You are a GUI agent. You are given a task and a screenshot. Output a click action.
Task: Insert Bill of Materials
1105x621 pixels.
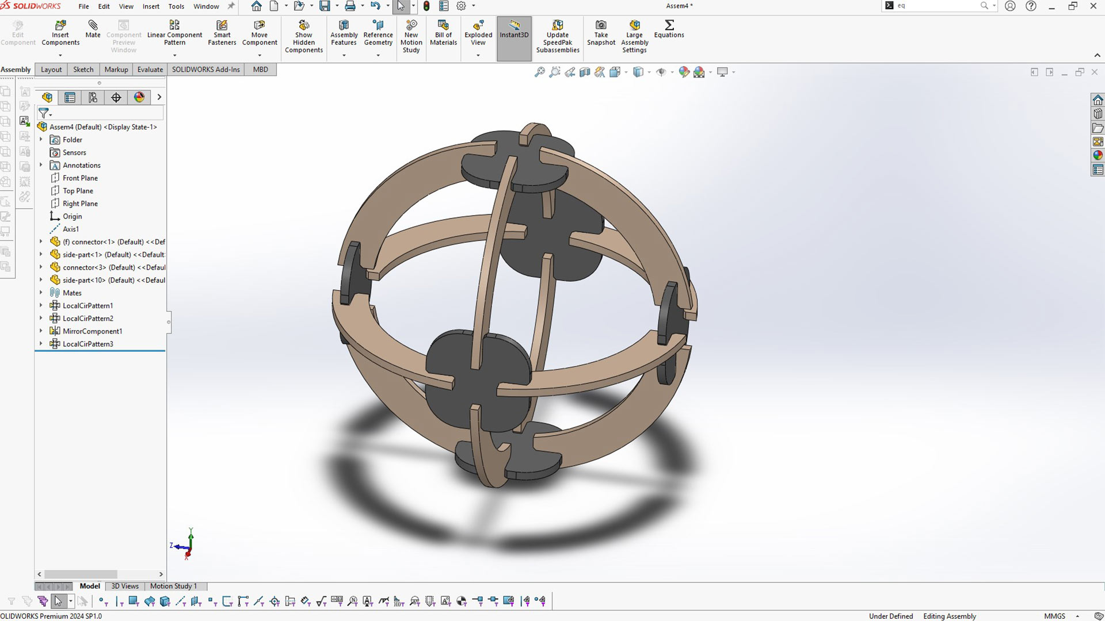(x=443, y=33)
